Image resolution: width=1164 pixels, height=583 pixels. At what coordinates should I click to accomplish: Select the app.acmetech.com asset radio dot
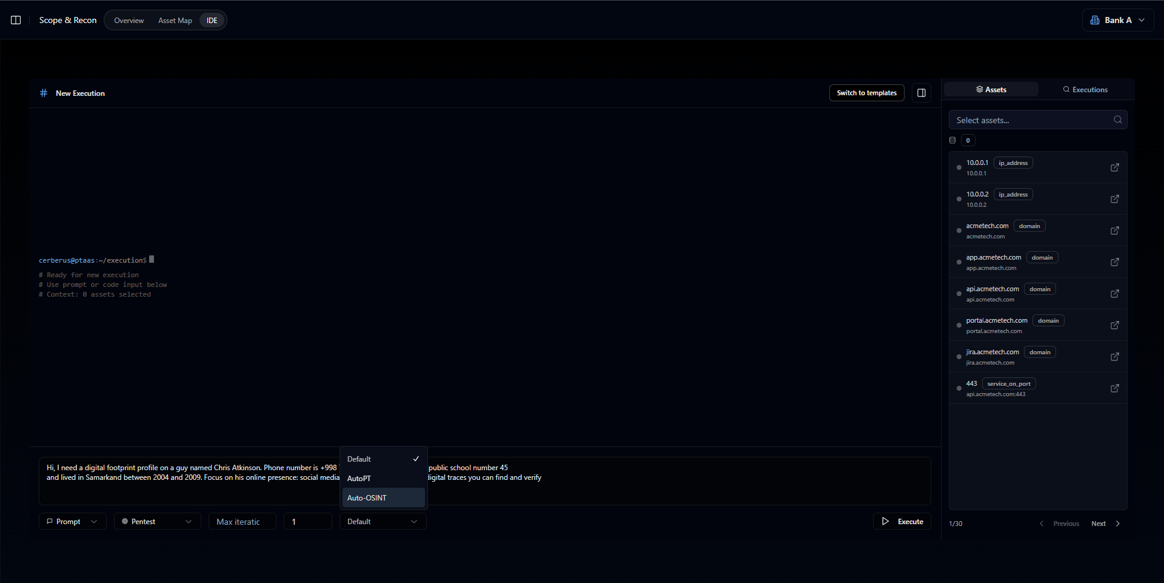[x=958, y=262]
